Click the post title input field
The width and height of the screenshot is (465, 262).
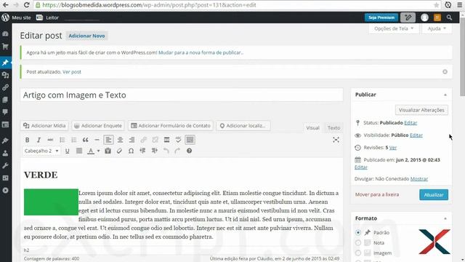182,95
